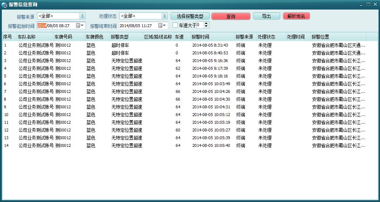Image resolution: width=380 pixels, height=202 pixels.
Task: Click the app icon in the title bar
Action: (4, 4)
